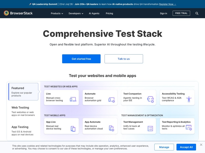Click TEST MANAGEMENT & OPTIMIZATION label

[x=142, y=116]
